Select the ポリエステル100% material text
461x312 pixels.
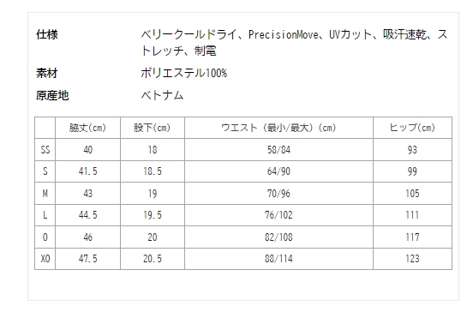click(183, 73)
